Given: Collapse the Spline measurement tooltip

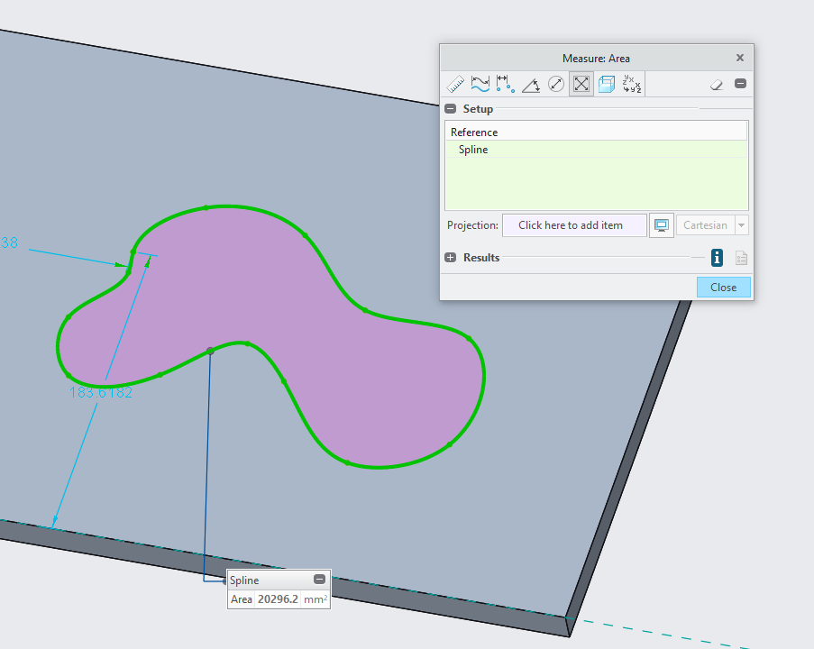Looking at the screenshot, I should coord(319,580).
